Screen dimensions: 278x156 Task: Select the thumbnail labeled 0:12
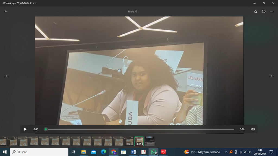128,141
